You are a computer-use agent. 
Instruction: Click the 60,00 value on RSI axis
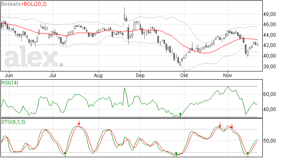tap(269, 94)
